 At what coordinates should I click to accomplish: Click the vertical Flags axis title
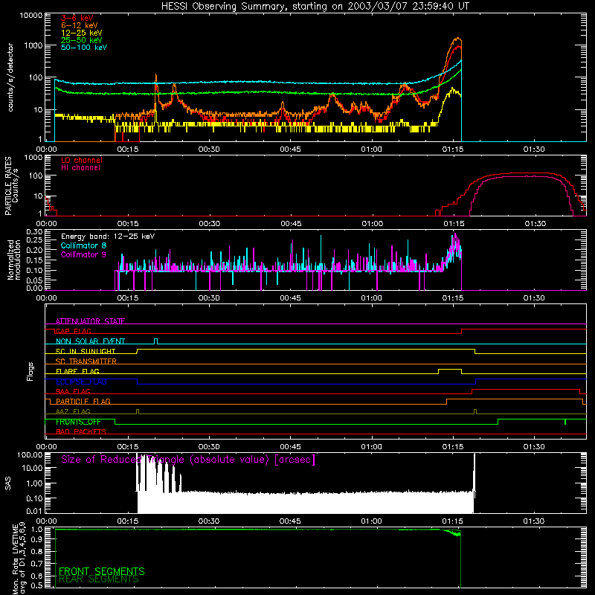tap(30, 371)
